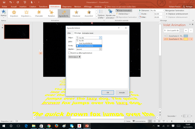The height and width of the screenshot is (129, 195).
Task: Pick the Assombrir animation effect
Action: [x=89, y=13]
